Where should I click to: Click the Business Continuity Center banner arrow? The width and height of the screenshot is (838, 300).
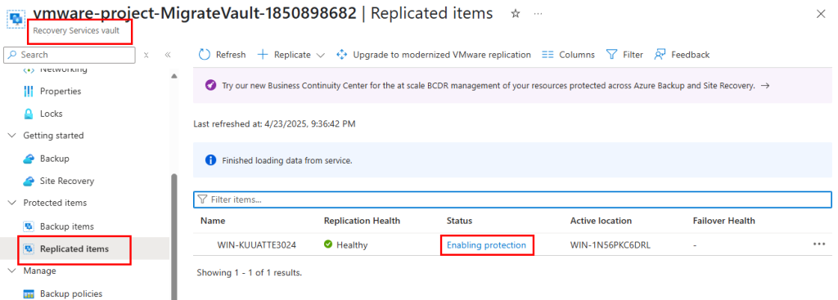click(765, 85)
